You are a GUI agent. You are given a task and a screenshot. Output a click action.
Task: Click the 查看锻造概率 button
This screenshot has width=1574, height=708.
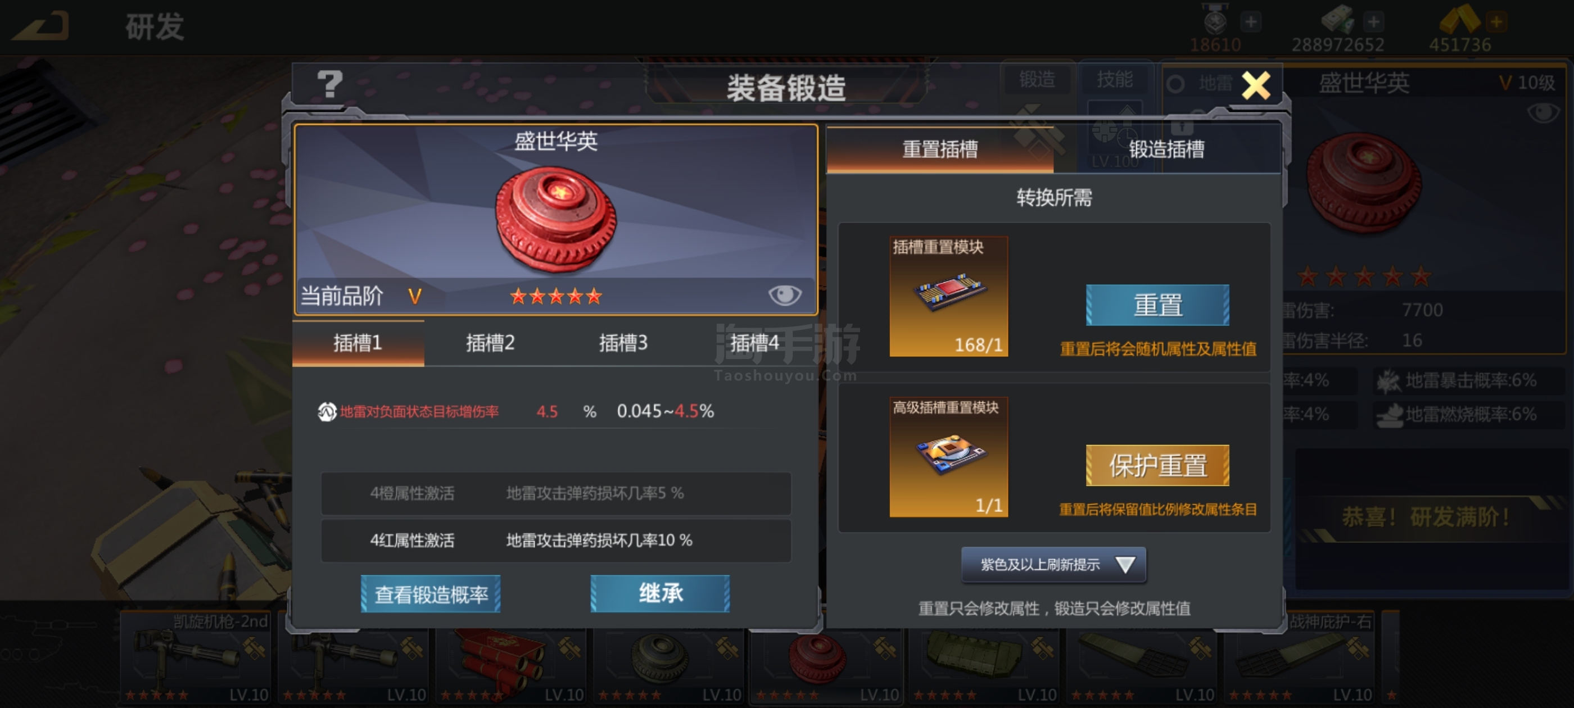tap(431, 594)
